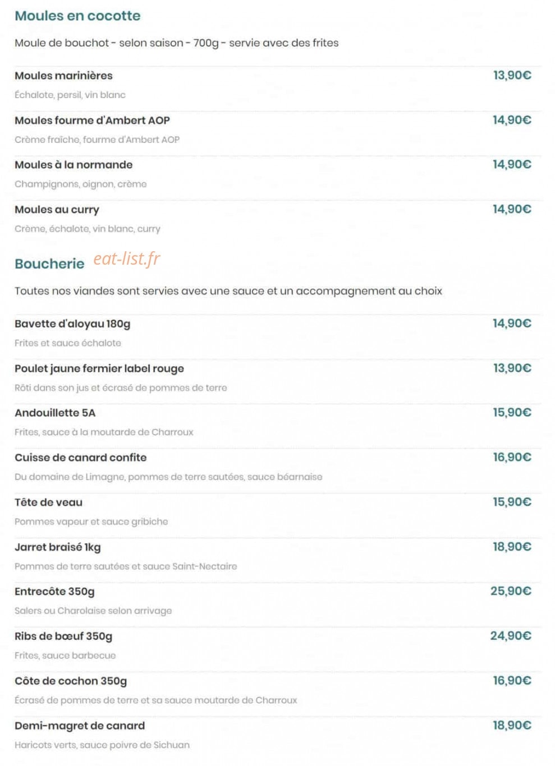Open the Entrecôte 350g menu item
The image size is (555, 766).
[x=54, y=592]
